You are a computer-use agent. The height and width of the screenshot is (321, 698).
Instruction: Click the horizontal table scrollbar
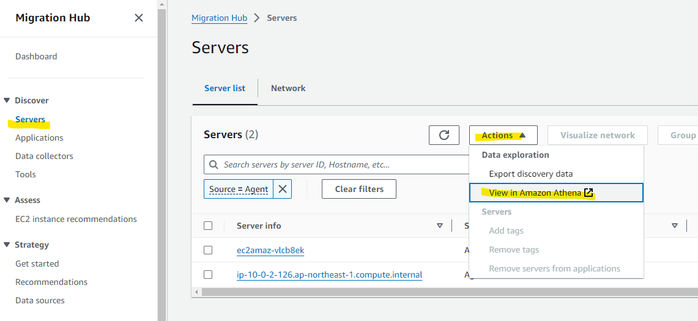click(449, 292)
